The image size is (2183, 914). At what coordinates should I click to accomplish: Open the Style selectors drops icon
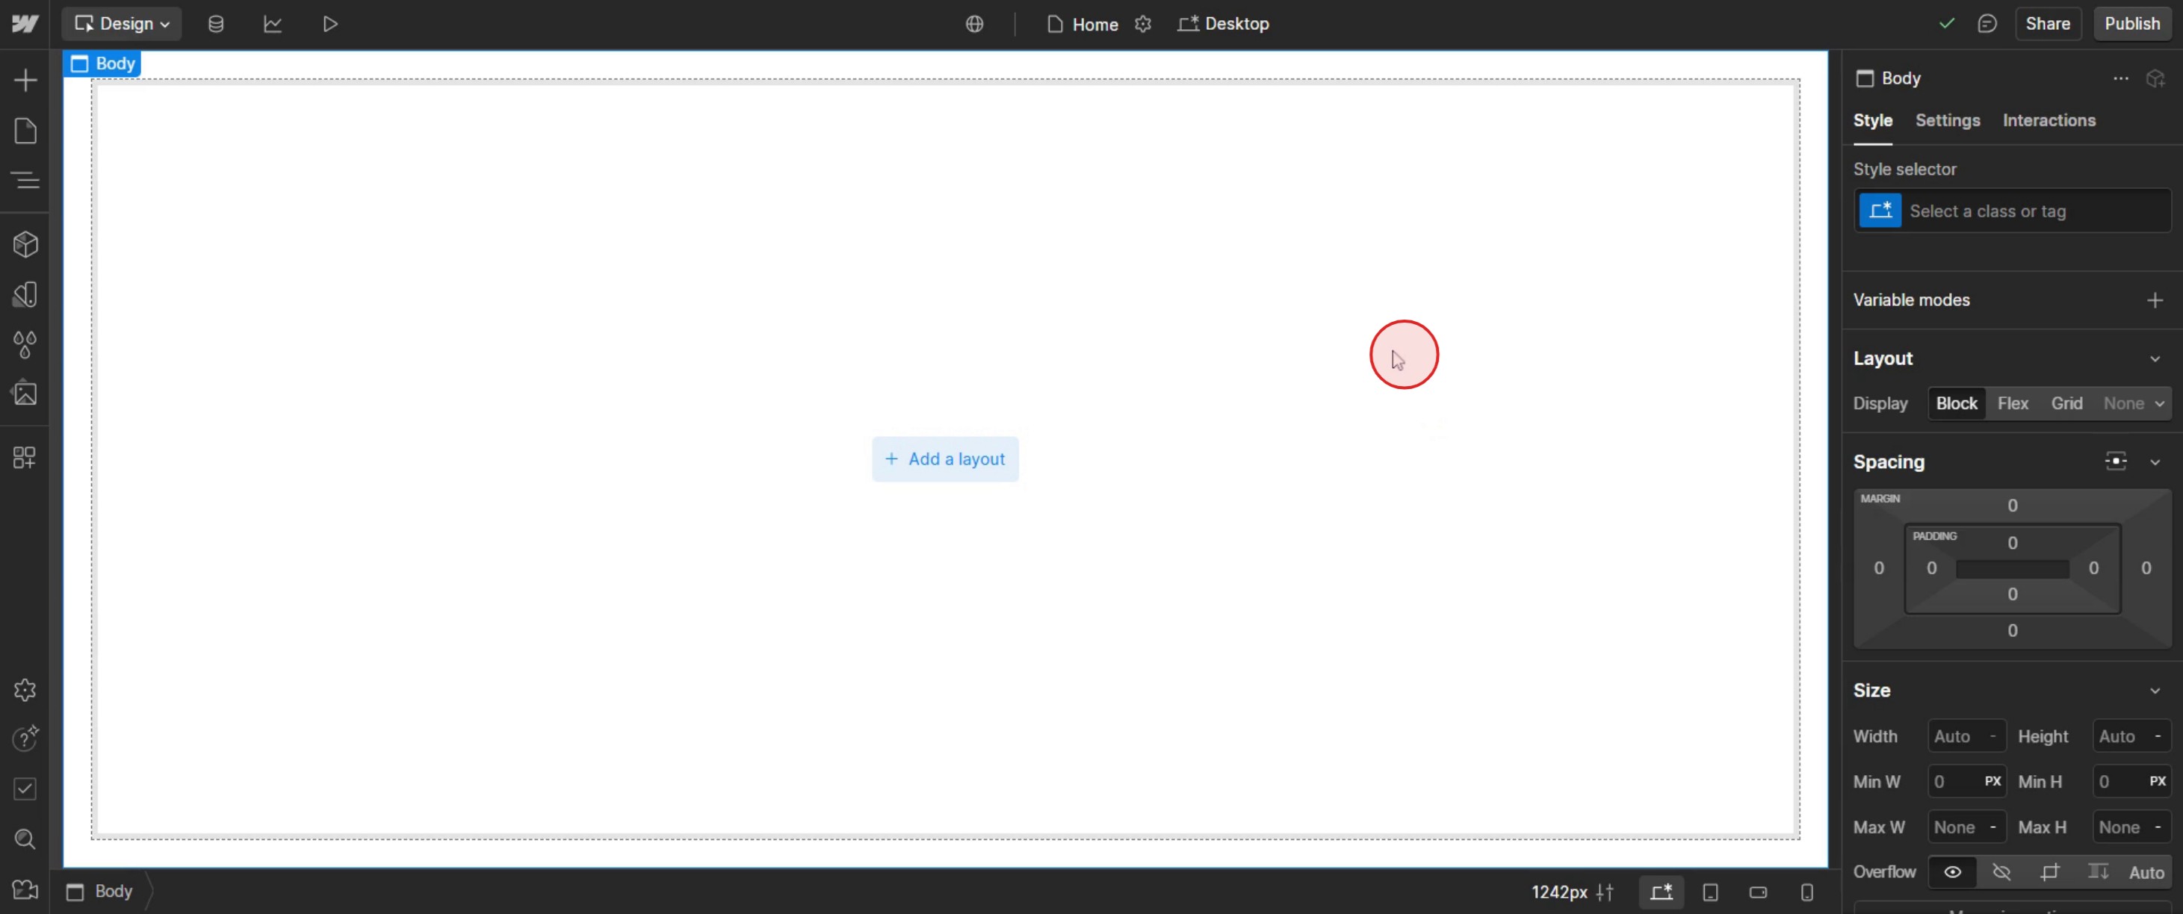coord(25,345)
